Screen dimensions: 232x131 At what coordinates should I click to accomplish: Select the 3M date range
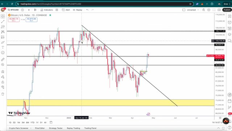pyautogui.click(x=23, y=122)
